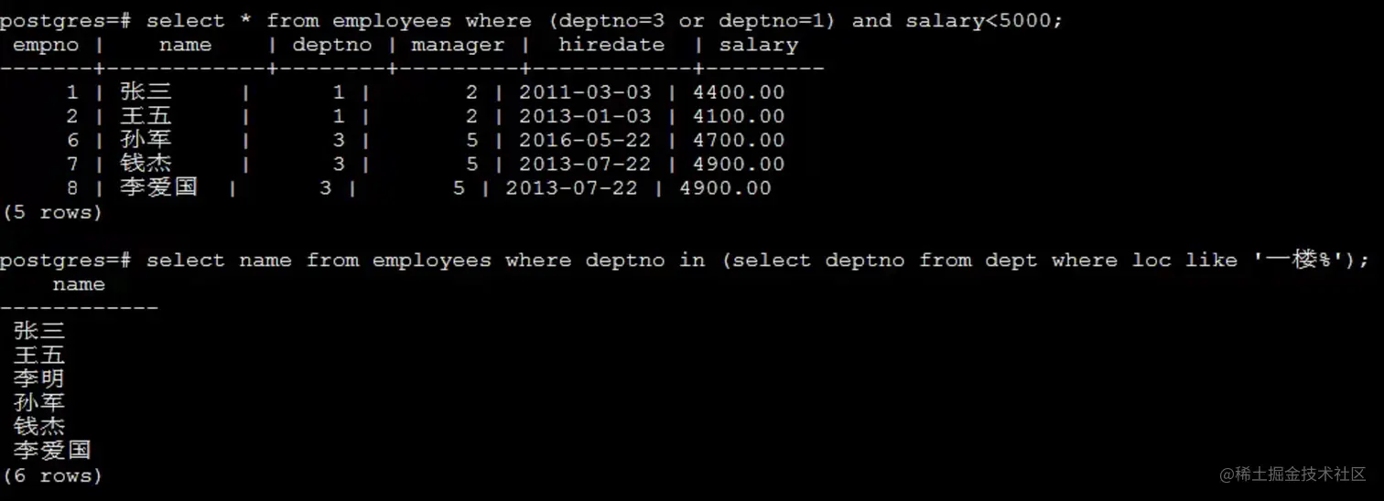Click 孙军 in the empno 6 table row
The height and width of the screenshot is (501, 1384).
click(x=146, y=140)
